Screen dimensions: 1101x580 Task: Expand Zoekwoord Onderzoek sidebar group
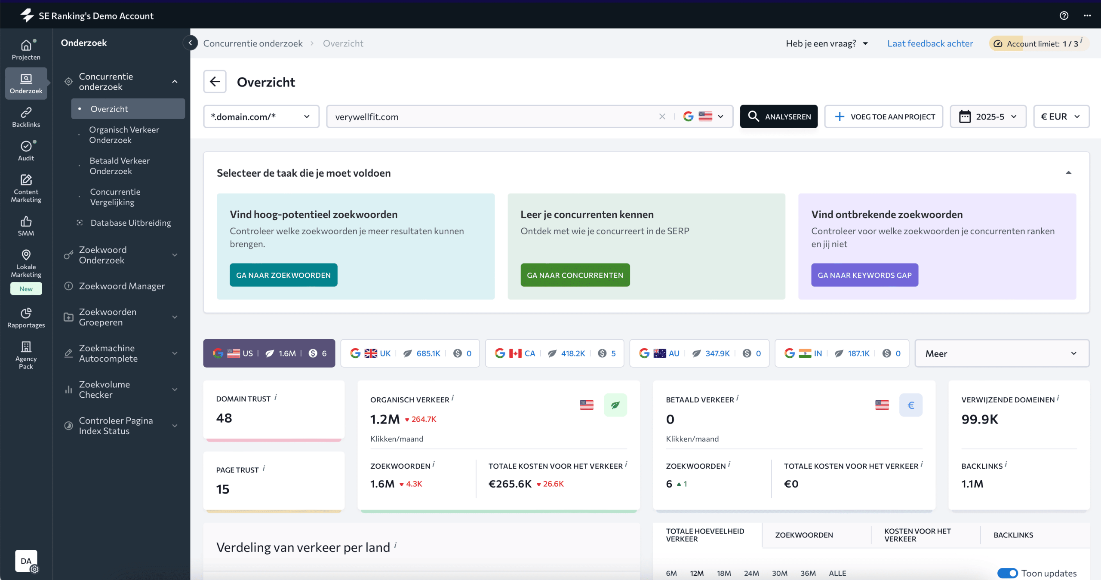(x=175, y=255)
